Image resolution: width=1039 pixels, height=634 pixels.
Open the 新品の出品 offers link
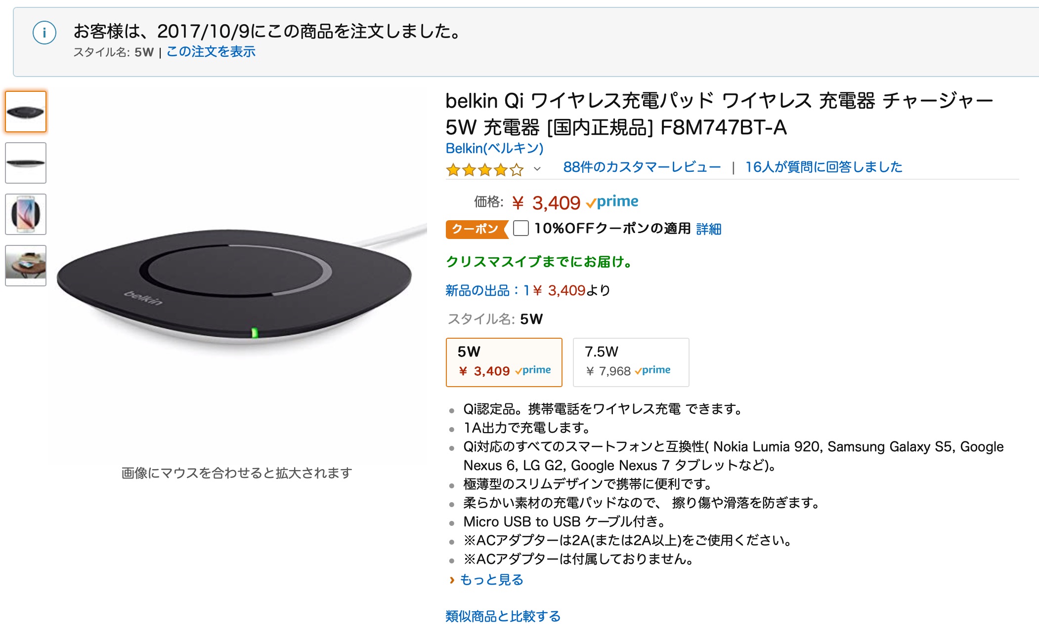(477, 290)
